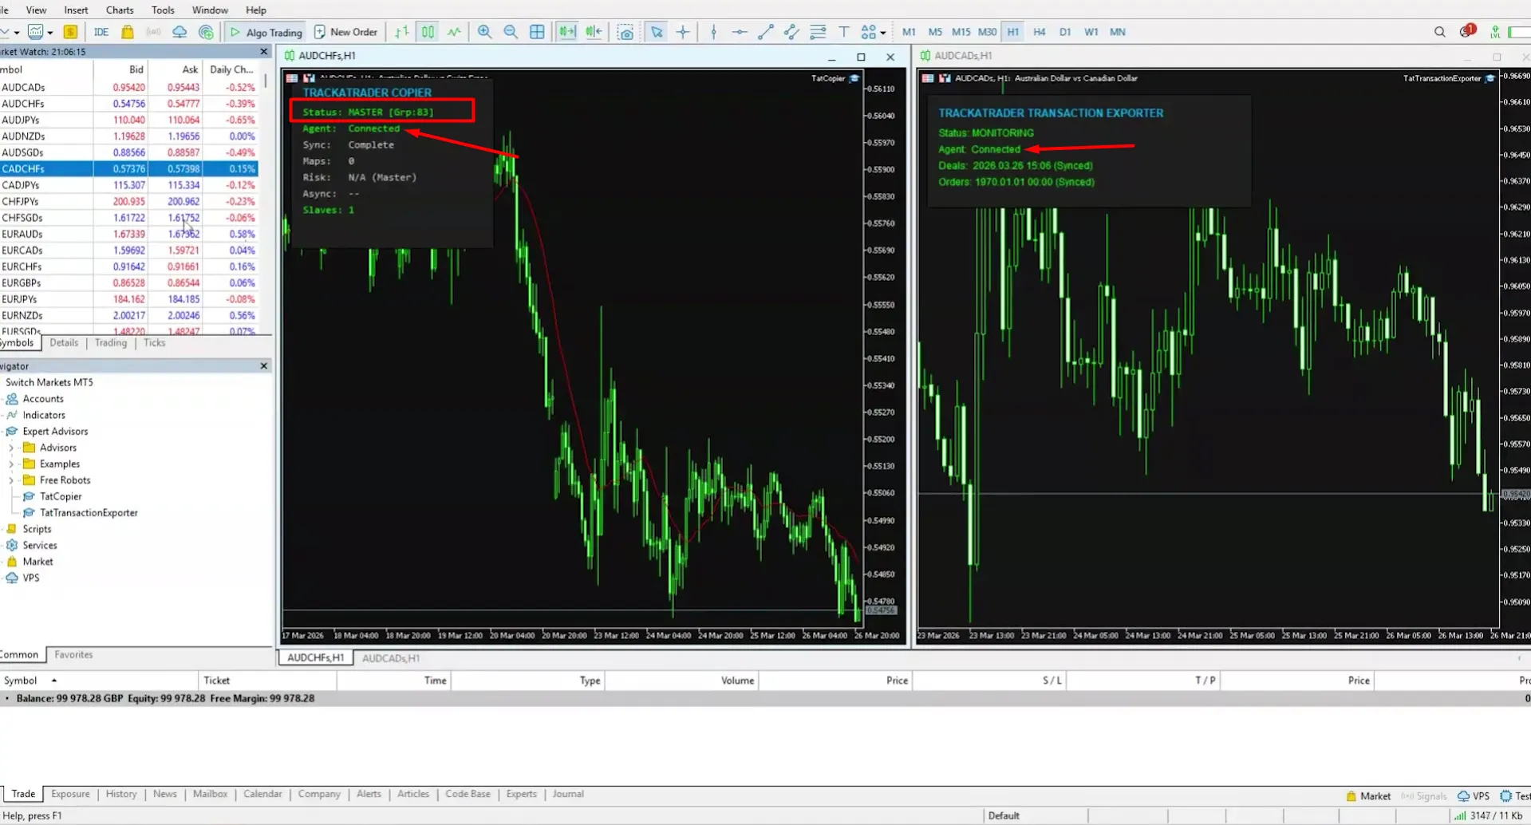Set chart timeframe to D1
The height and width of the screenshot is (825, 1531).
click(1065, 32)
